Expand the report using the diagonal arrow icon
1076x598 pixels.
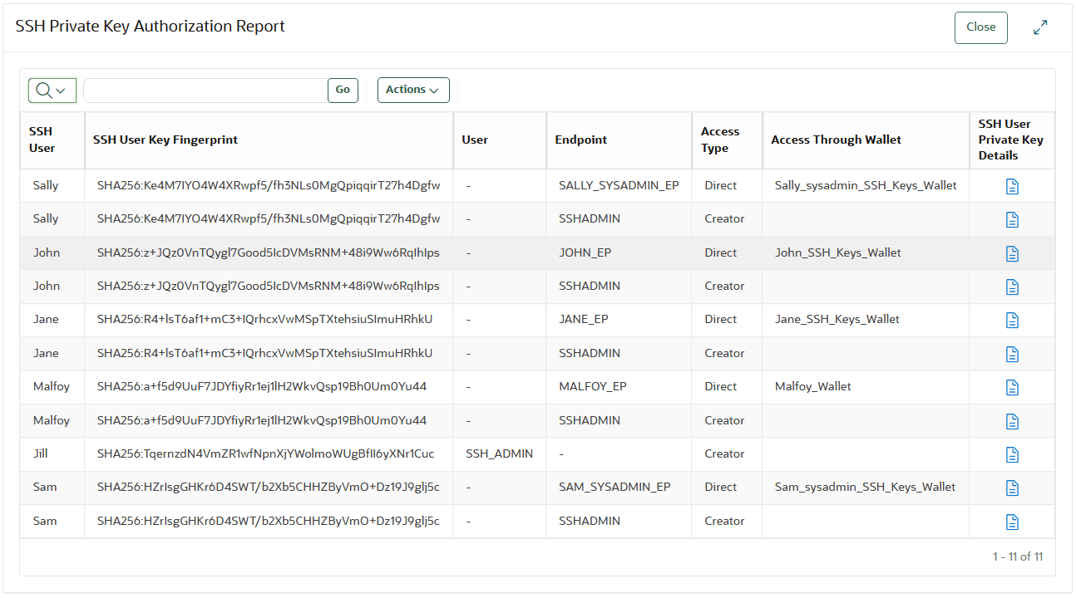point(1040,27)
